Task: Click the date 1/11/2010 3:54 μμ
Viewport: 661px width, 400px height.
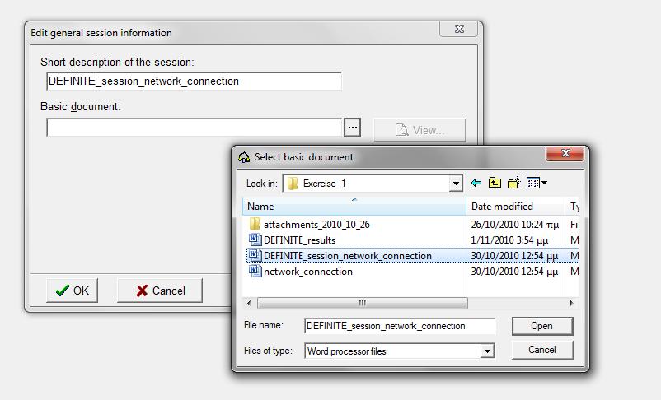Action: [509, 240]
